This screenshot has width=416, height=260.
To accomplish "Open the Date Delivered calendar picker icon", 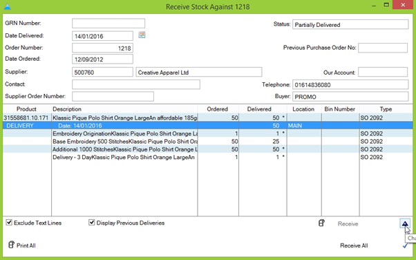I will (142, 35).
